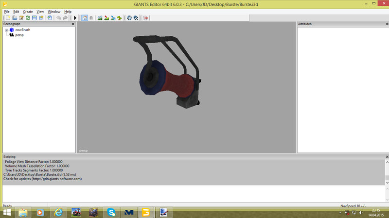The width and height of the screenshot is (389, 218).
Task: Click the Save floppy disk icon
Action: 35,18
